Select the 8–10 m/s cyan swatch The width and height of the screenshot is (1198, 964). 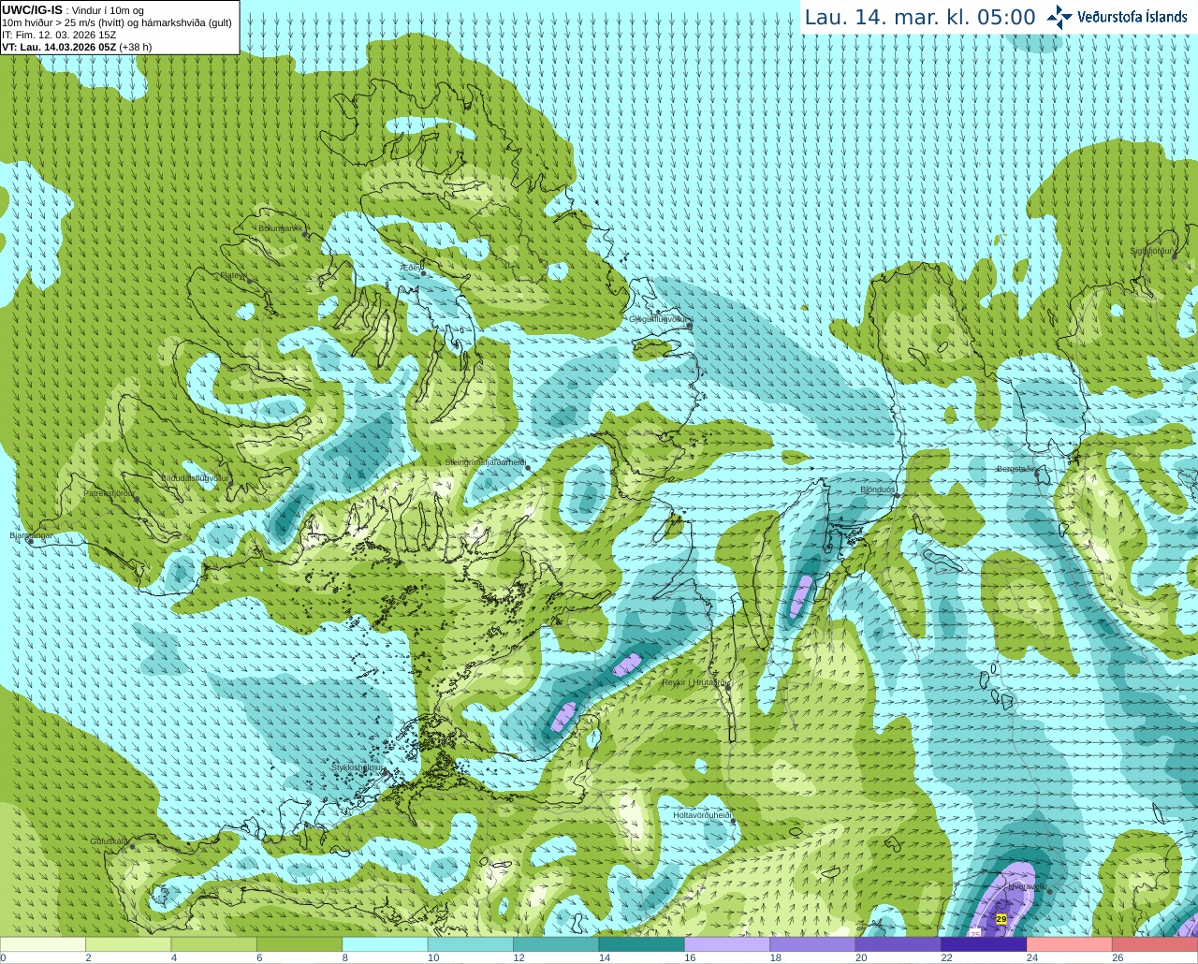pos(385,943)
